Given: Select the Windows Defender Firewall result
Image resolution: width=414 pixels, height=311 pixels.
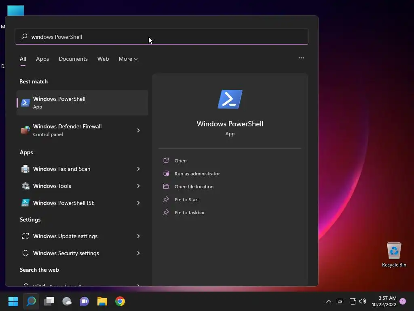Looking at the screenshot, I should click(x=82, y=130).
